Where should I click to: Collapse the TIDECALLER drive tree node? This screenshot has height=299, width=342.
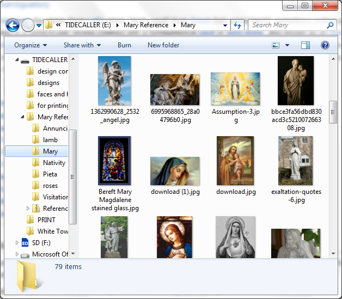pyautogui.click(x=17, y=60)
